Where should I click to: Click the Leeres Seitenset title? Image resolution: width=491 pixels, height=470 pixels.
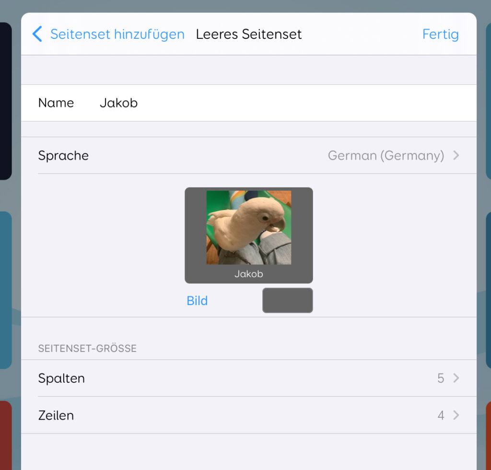[x=249, y=34]
